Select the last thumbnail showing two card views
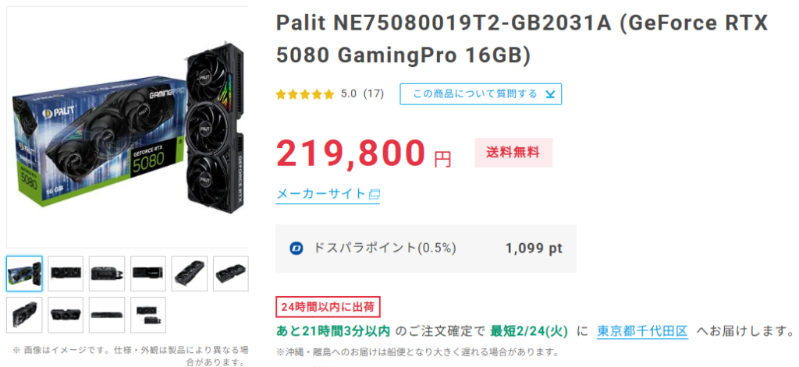Viewport: 799px width, 367px height. coord(148,315)
